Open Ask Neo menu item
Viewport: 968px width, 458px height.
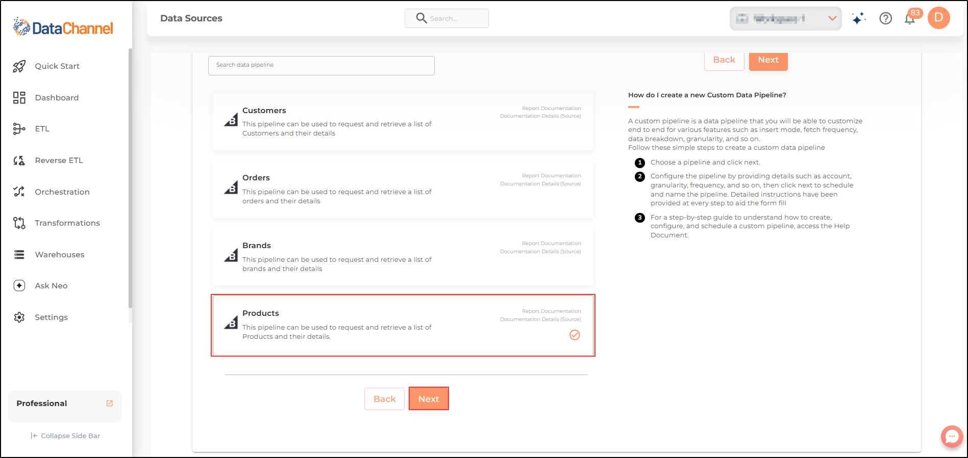click(51, 286)
